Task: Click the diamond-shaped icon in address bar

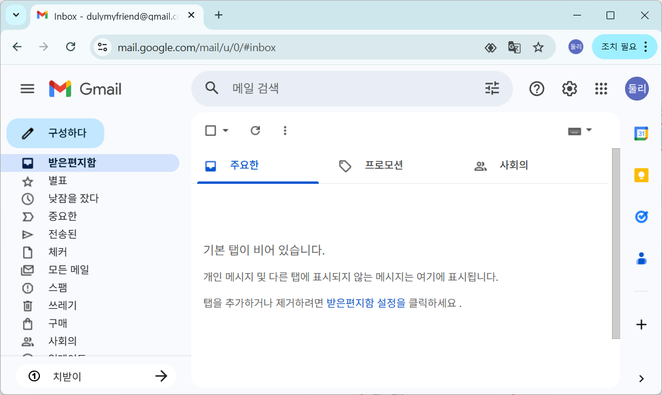Action: (490, 48)
